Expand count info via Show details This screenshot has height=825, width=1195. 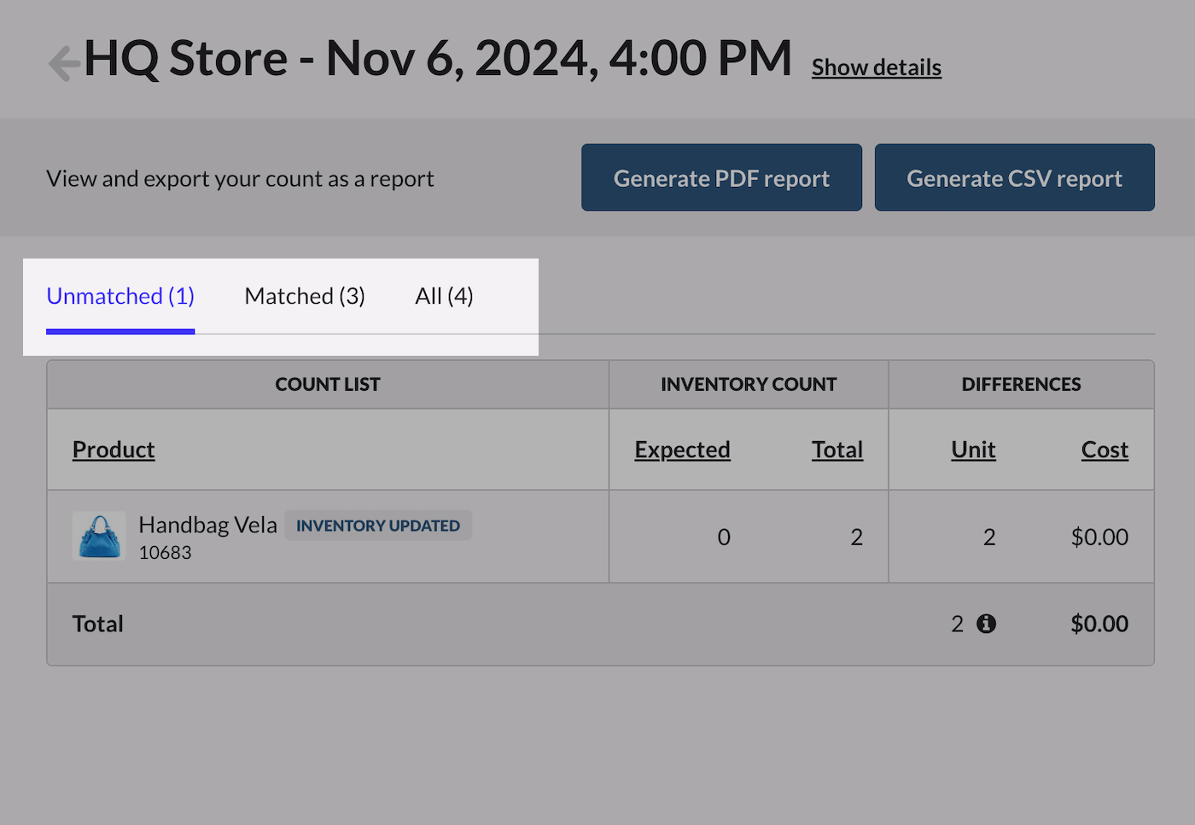(876, 67)
